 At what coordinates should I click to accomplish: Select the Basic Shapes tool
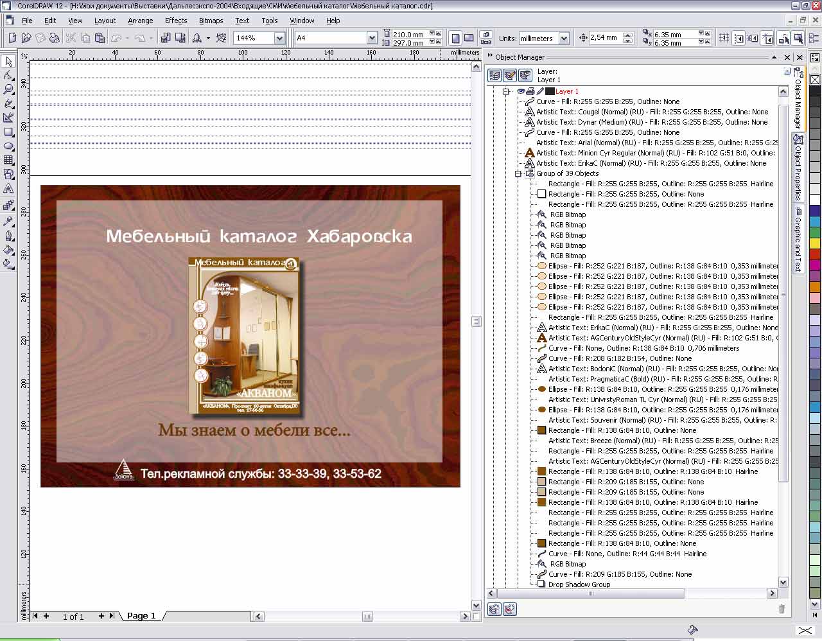coord(8,174)
